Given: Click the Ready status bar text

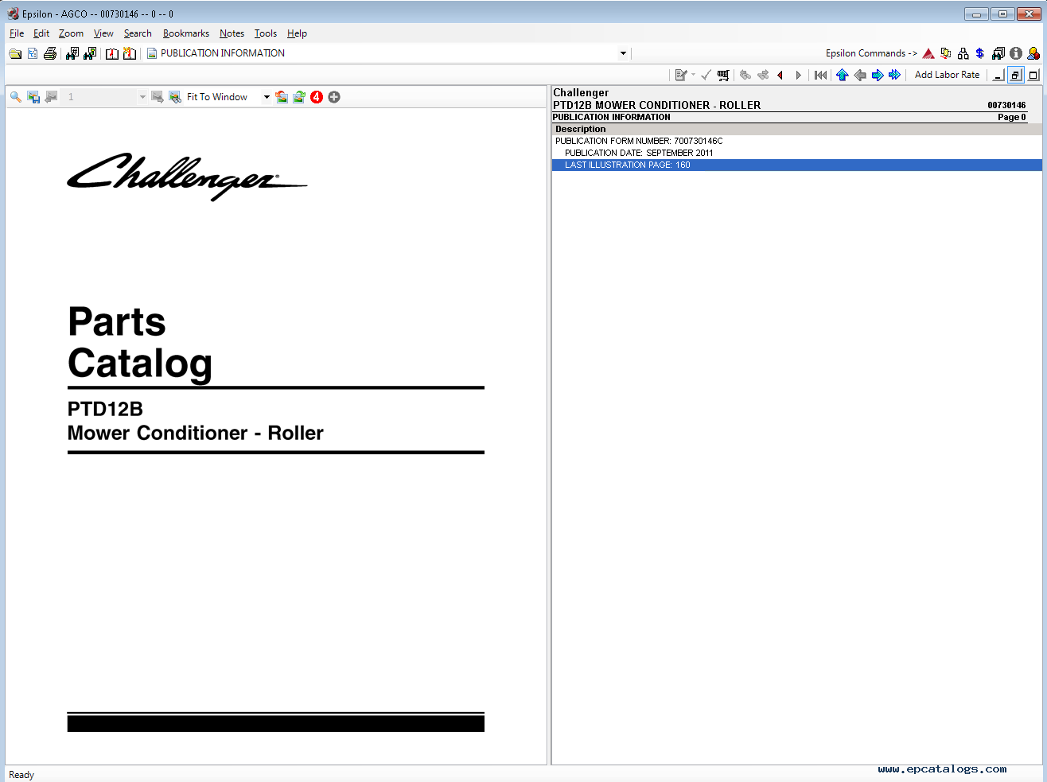Looking at the screenshot, I should 21,775.
